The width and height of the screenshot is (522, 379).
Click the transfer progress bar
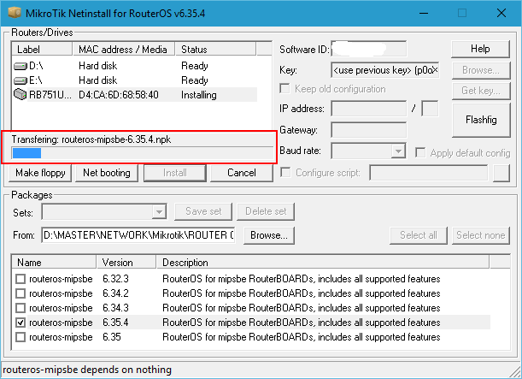(x=142, y=153)
